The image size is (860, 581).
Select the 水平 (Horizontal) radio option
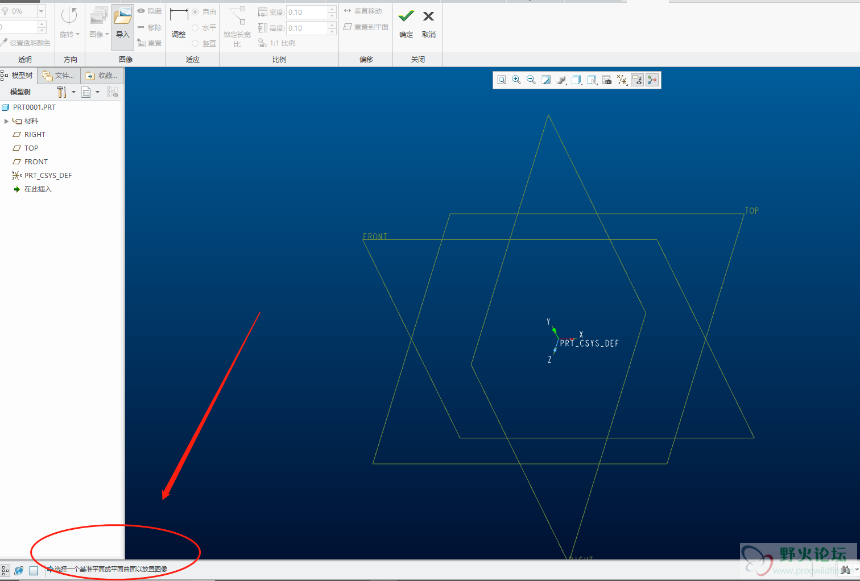pyautogui.click(x=195, y=27)
